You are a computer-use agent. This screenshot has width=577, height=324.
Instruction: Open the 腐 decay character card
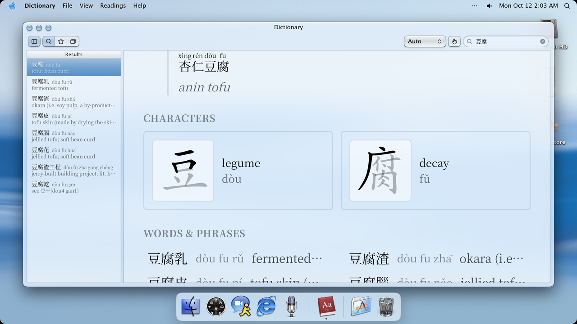[435, 171]
